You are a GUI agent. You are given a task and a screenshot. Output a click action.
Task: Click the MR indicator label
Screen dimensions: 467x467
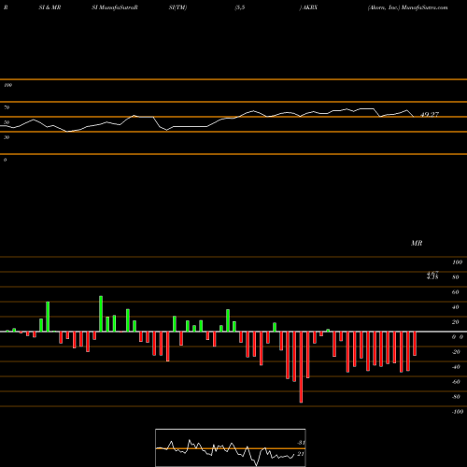coord(417,243)
